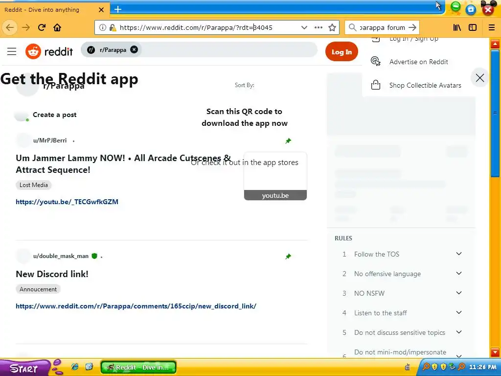Click the Lost Media flair tag
The image size is (501, 376).
(34, 185)
